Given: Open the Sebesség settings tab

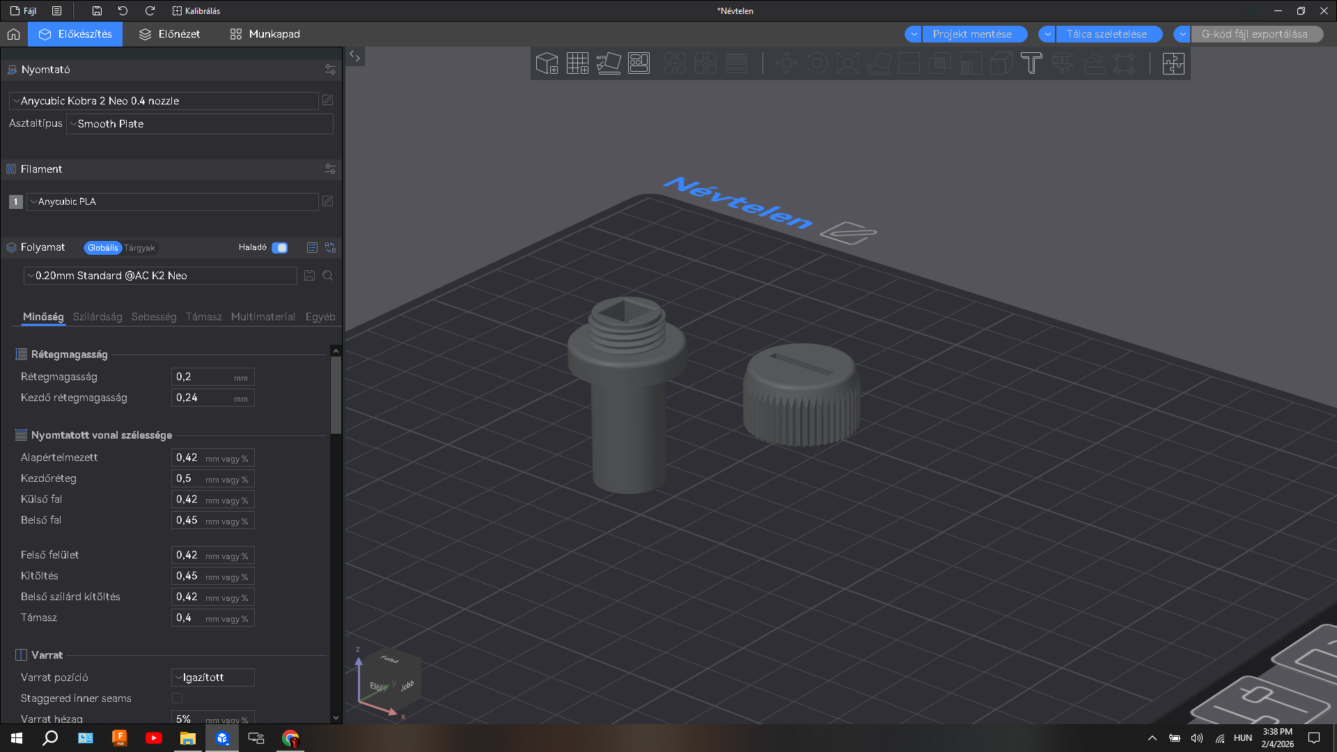Looking at the screenshot, I should [154, 317].
